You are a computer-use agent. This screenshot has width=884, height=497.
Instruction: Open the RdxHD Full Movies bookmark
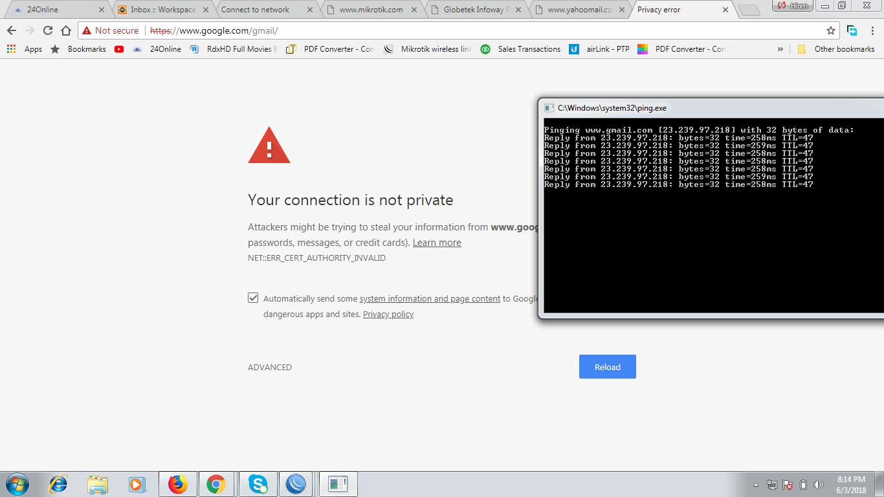tap(234, 49)
